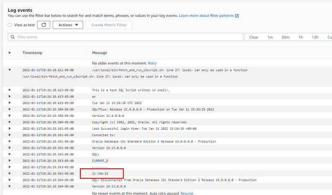Click the Message column header
The image size is (332, 195).
pos(100,53)
